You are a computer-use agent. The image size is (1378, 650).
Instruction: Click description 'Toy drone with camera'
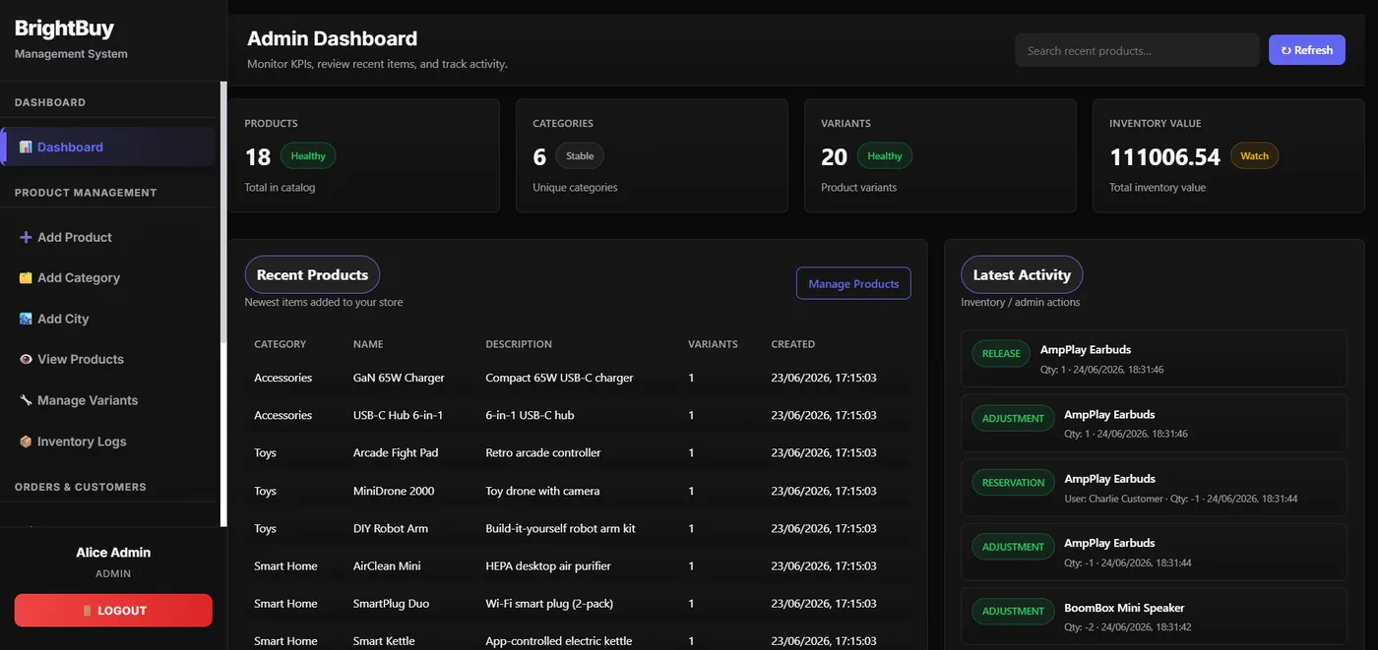542,491
